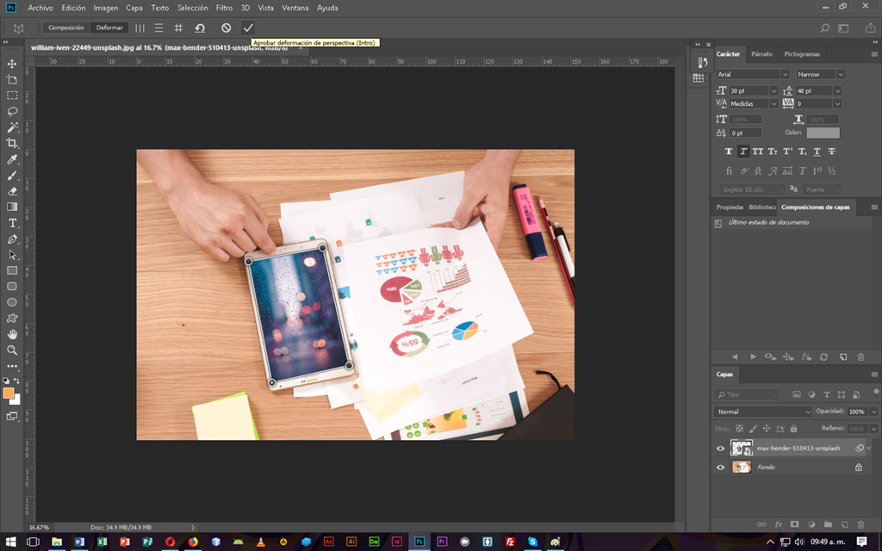Toggle faux bold in Carácter panel

pyautogui.click(x=729, y=152)
